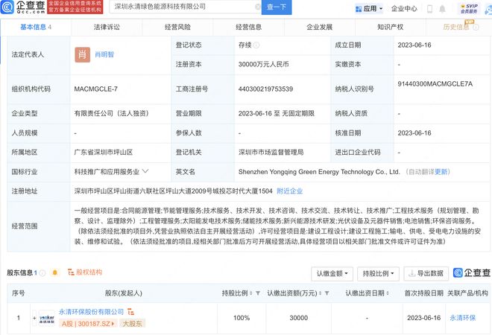Click the 更新 translation link
Viewport: 492px width, 335px height.
[x=441, y=172]
